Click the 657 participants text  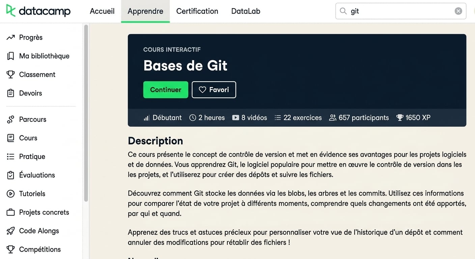(x=364, y=118)
